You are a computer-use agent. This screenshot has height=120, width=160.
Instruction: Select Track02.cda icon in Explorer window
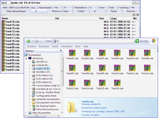tap(87, 53)
